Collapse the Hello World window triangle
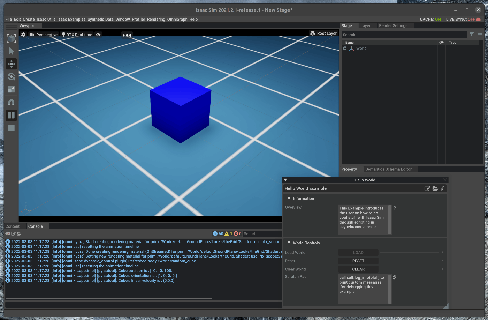The height and width of the screenshot is (320, 488). pyautogui.click(x=285, y=180)
